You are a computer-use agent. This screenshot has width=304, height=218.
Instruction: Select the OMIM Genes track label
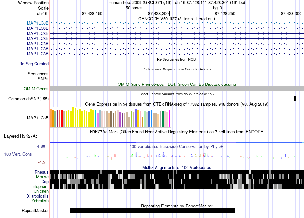36,89
